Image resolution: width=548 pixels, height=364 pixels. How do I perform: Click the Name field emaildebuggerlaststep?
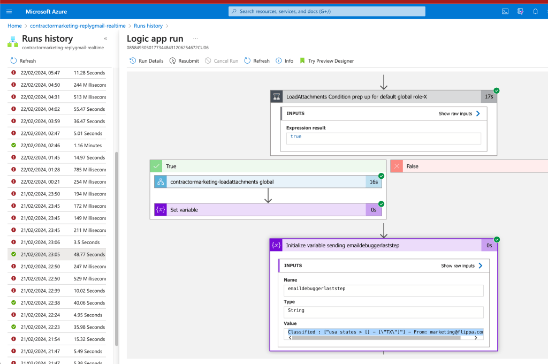click(383, 290)
